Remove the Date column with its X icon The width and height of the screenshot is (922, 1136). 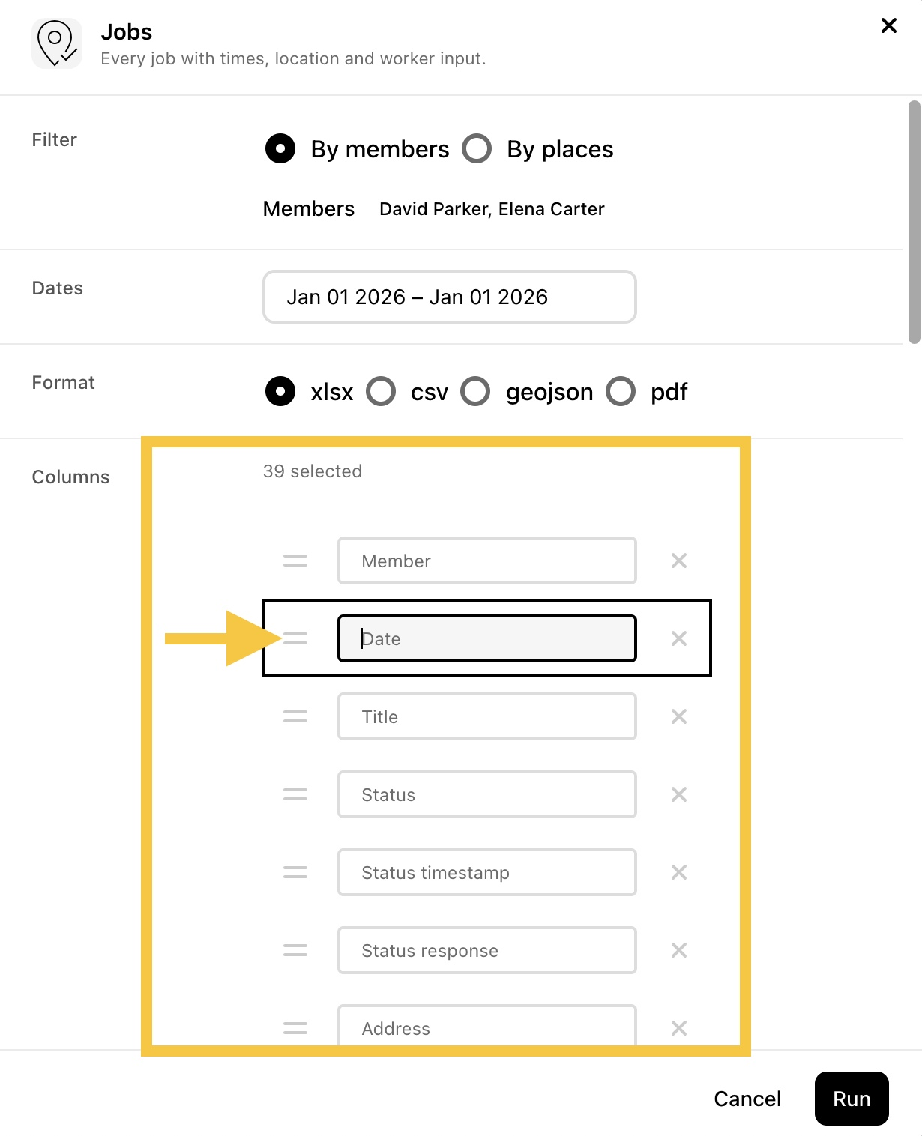tap(679, 638)
